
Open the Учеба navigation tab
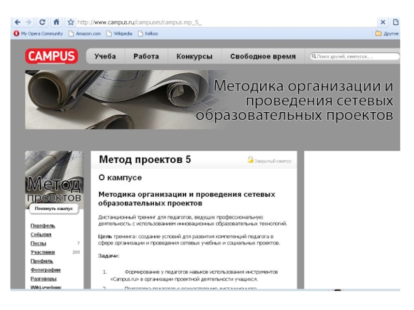pos(105,56)
